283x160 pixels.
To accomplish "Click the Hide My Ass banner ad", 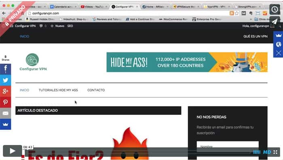I will point(187,62).
